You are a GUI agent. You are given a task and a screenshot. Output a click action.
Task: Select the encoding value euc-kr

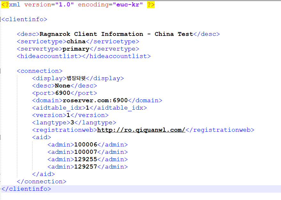(128, 4)
